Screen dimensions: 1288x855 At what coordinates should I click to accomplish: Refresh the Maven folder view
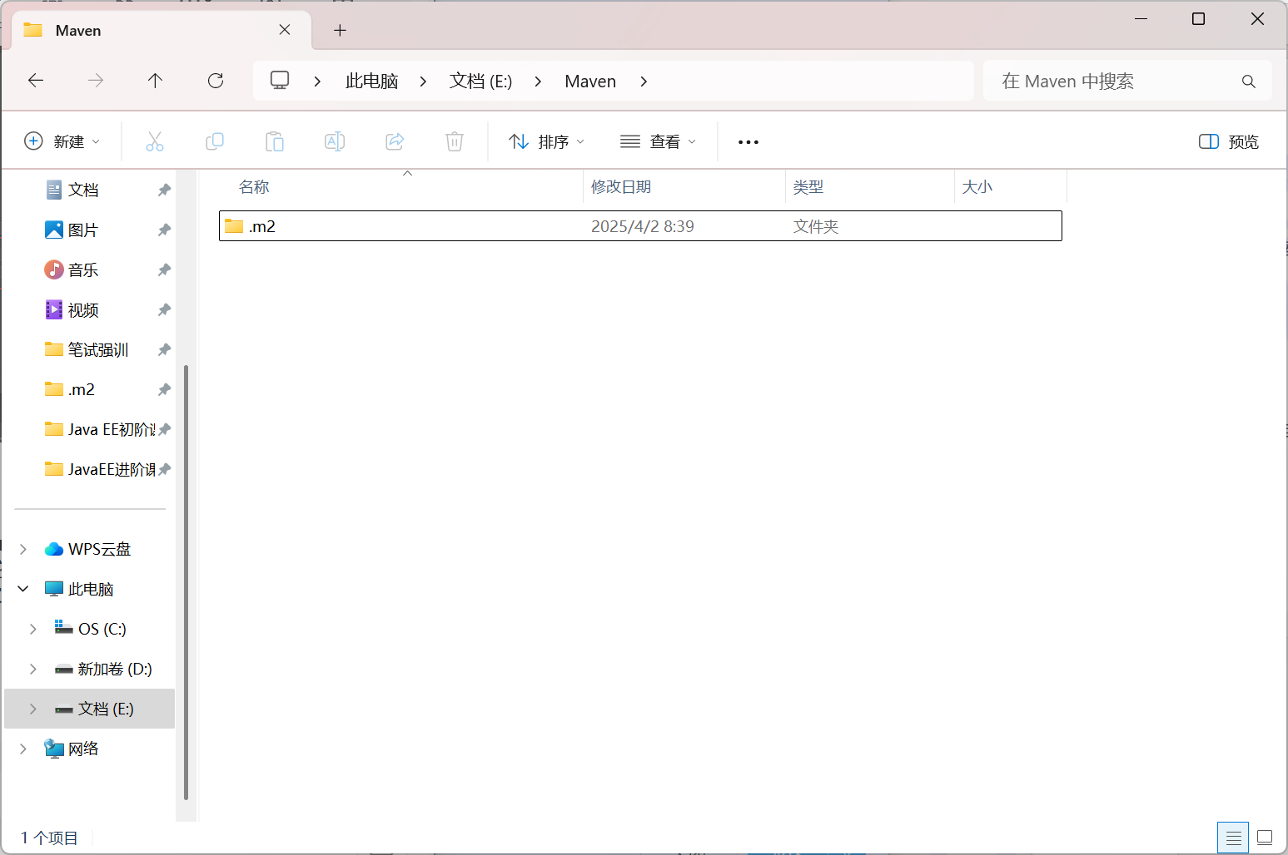[x=216, y=81]
